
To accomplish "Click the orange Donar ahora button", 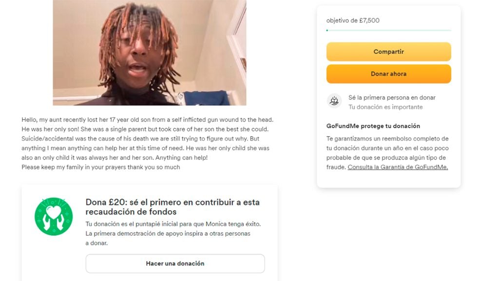I will 388,74.
